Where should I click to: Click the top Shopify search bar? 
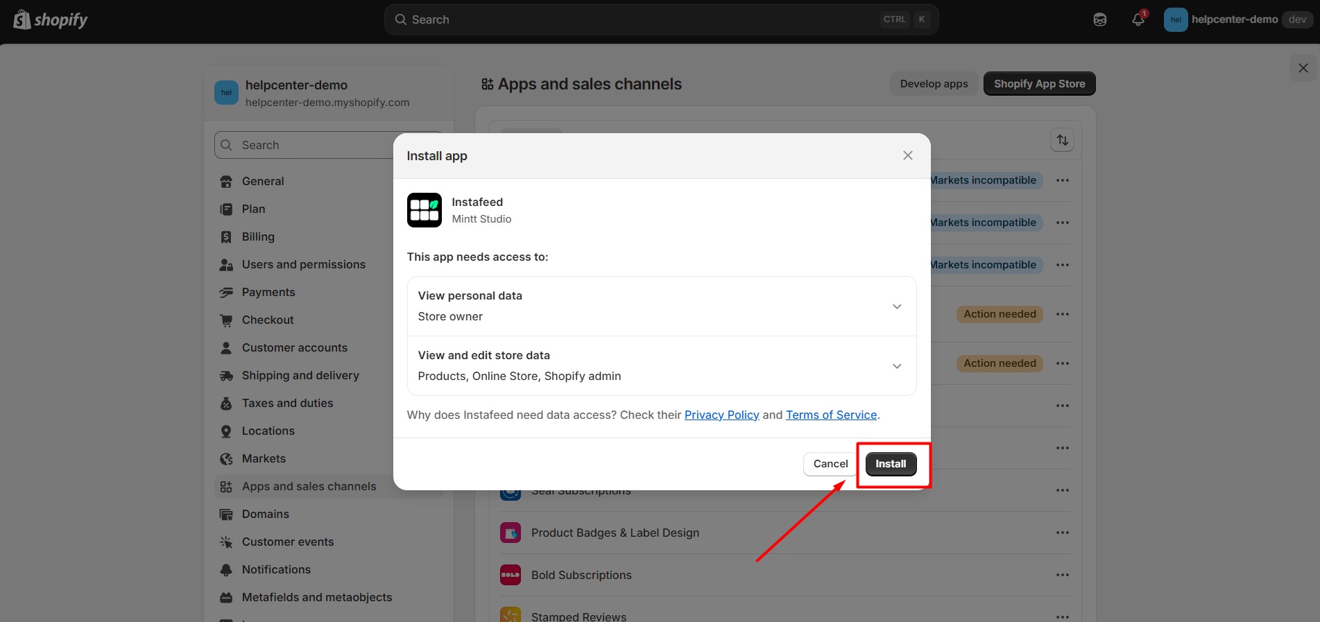tap(661, 19)
